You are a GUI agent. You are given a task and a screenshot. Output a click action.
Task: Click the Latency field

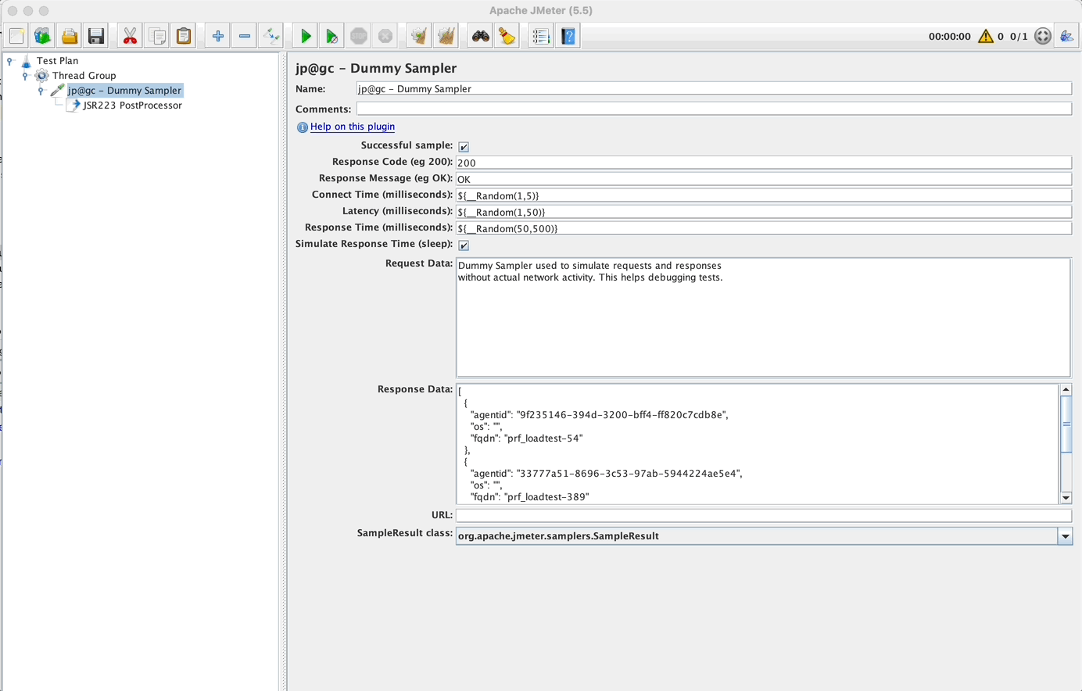point(764,212)
